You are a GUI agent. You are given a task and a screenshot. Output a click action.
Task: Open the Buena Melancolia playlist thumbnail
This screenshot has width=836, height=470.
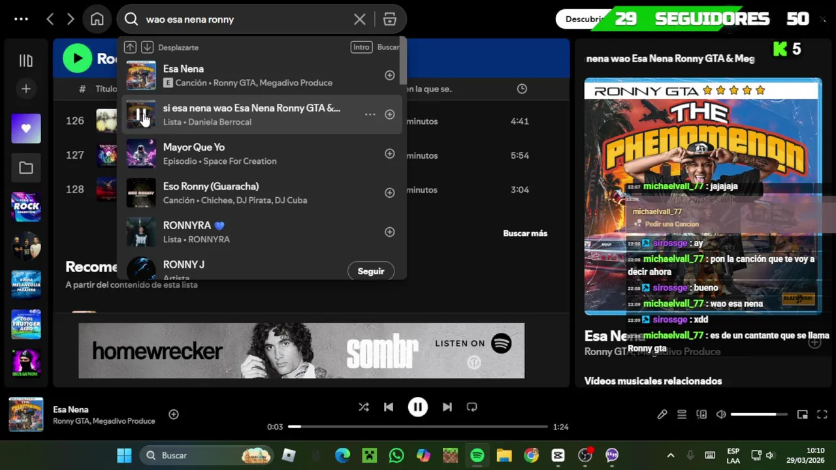pyautogui.click(x=26, y=285)
